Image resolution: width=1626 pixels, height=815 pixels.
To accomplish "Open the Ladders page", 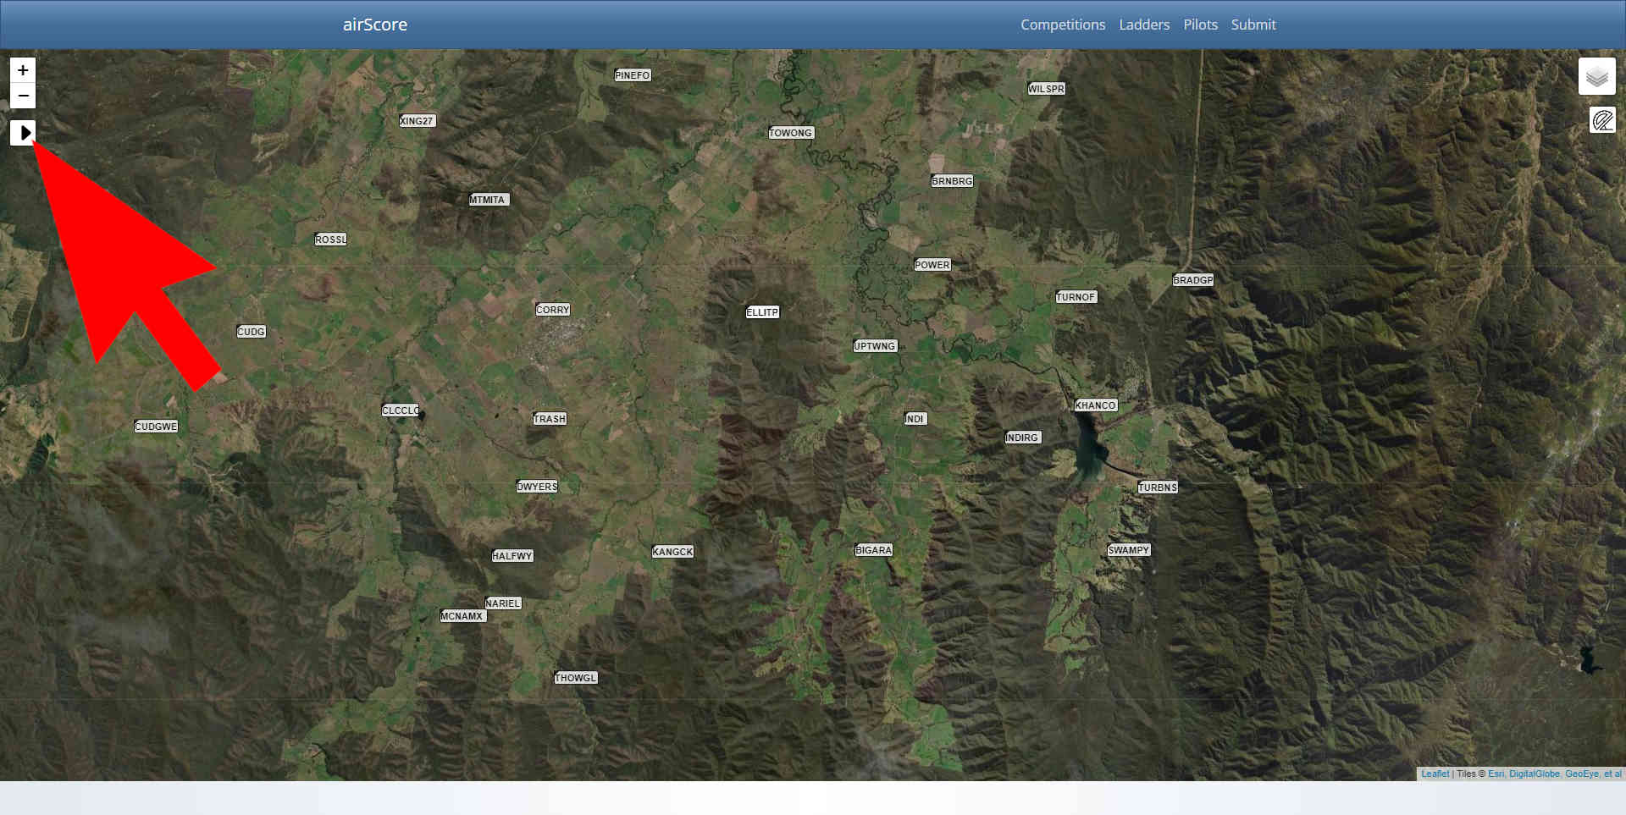I will click(1144, 25).
